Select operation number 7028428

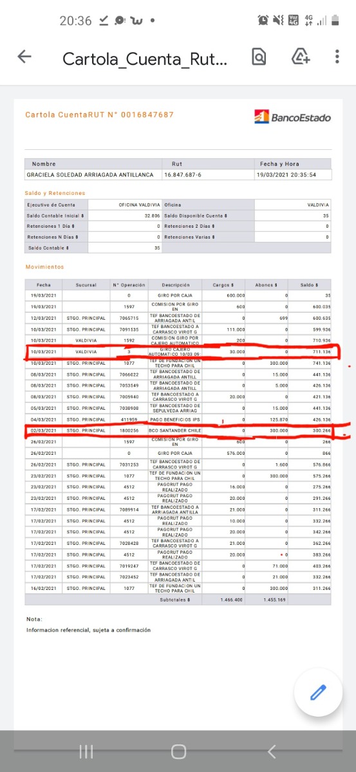click(129, 544)
